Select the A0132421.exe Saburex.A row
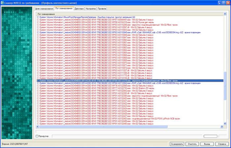 click(130, 101)
